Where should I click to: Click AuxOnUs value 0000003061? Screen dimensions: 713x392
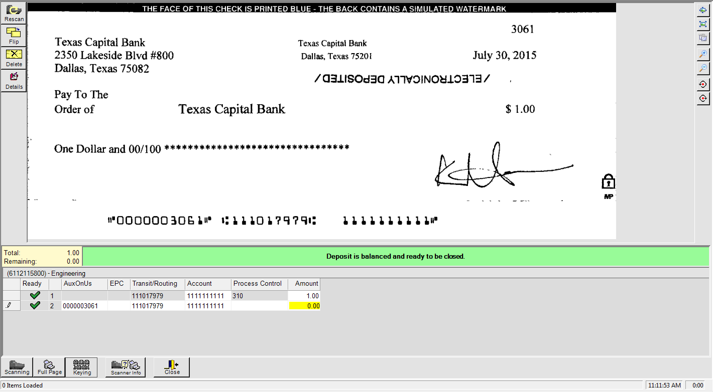click(x=84, y=306)
